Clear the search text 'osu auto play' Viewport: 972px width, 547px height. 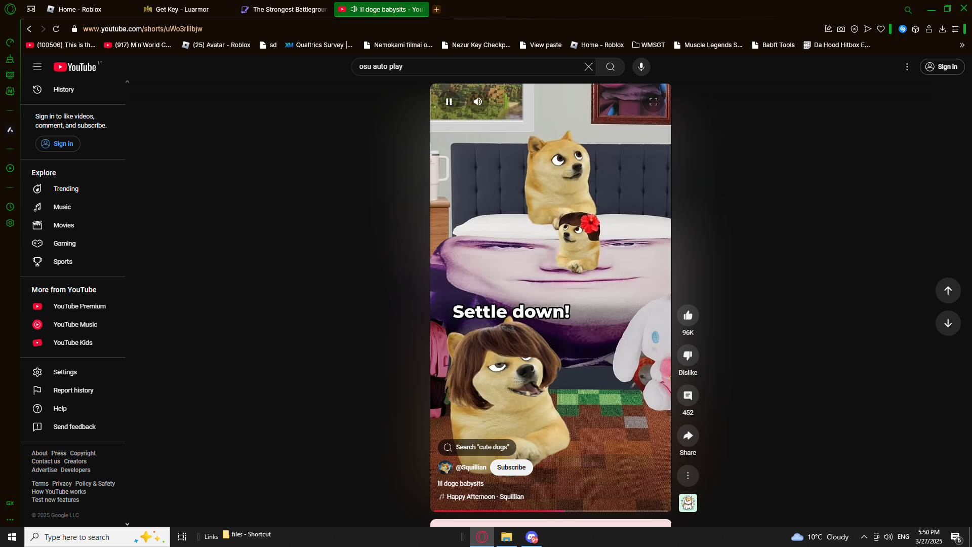(589, 67)
